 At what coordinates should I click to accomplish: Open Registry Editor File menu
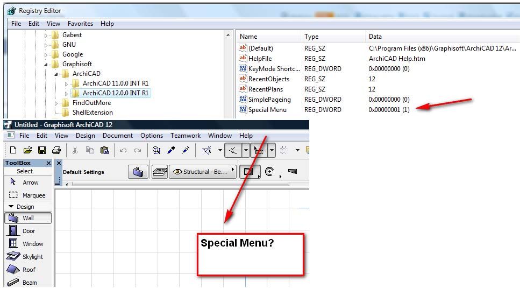point(16,24)
